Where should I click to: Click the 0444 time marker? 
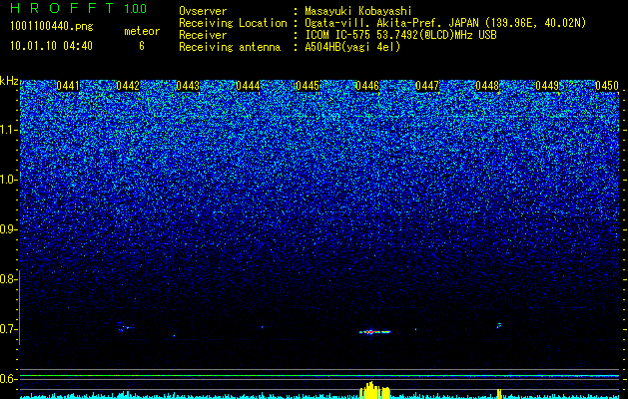tap(248, 86)
